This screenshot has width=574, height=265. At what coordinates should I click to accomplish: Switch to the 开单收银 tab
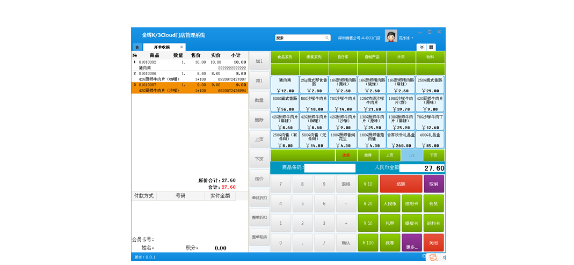(x=162, y=47)
